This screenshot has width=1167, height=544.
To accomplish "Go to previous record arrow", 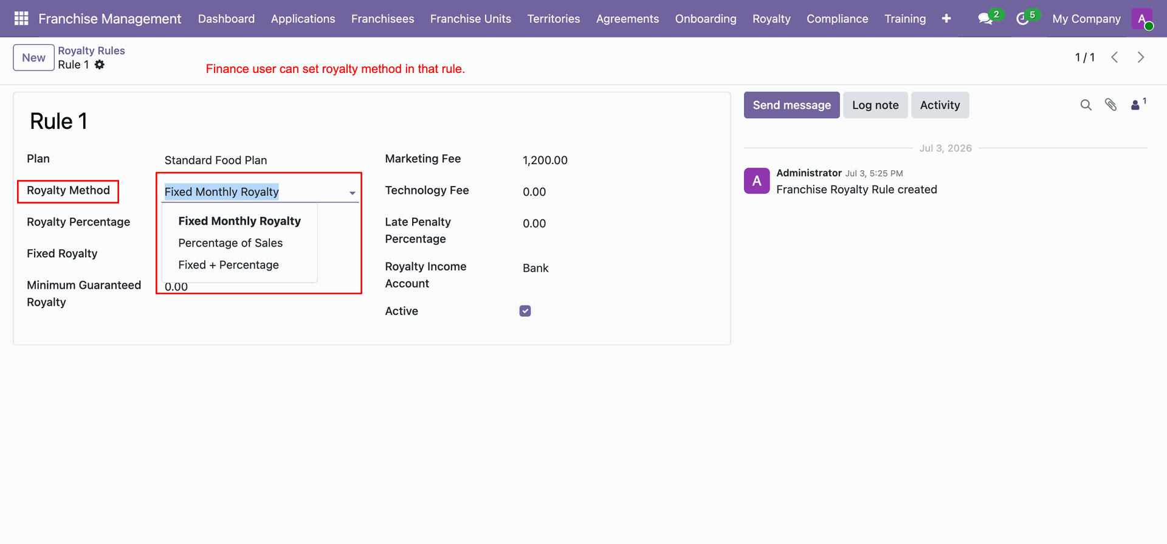I will coord(1115,57).
